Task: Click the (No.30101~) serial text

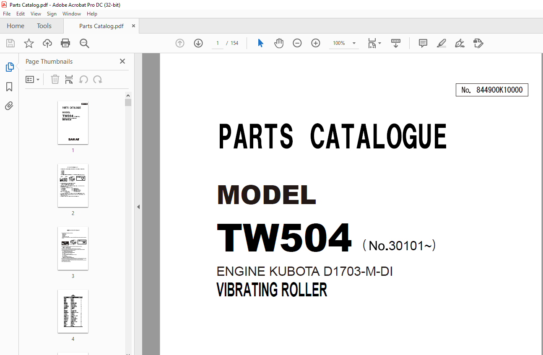Action: (399, 245)
